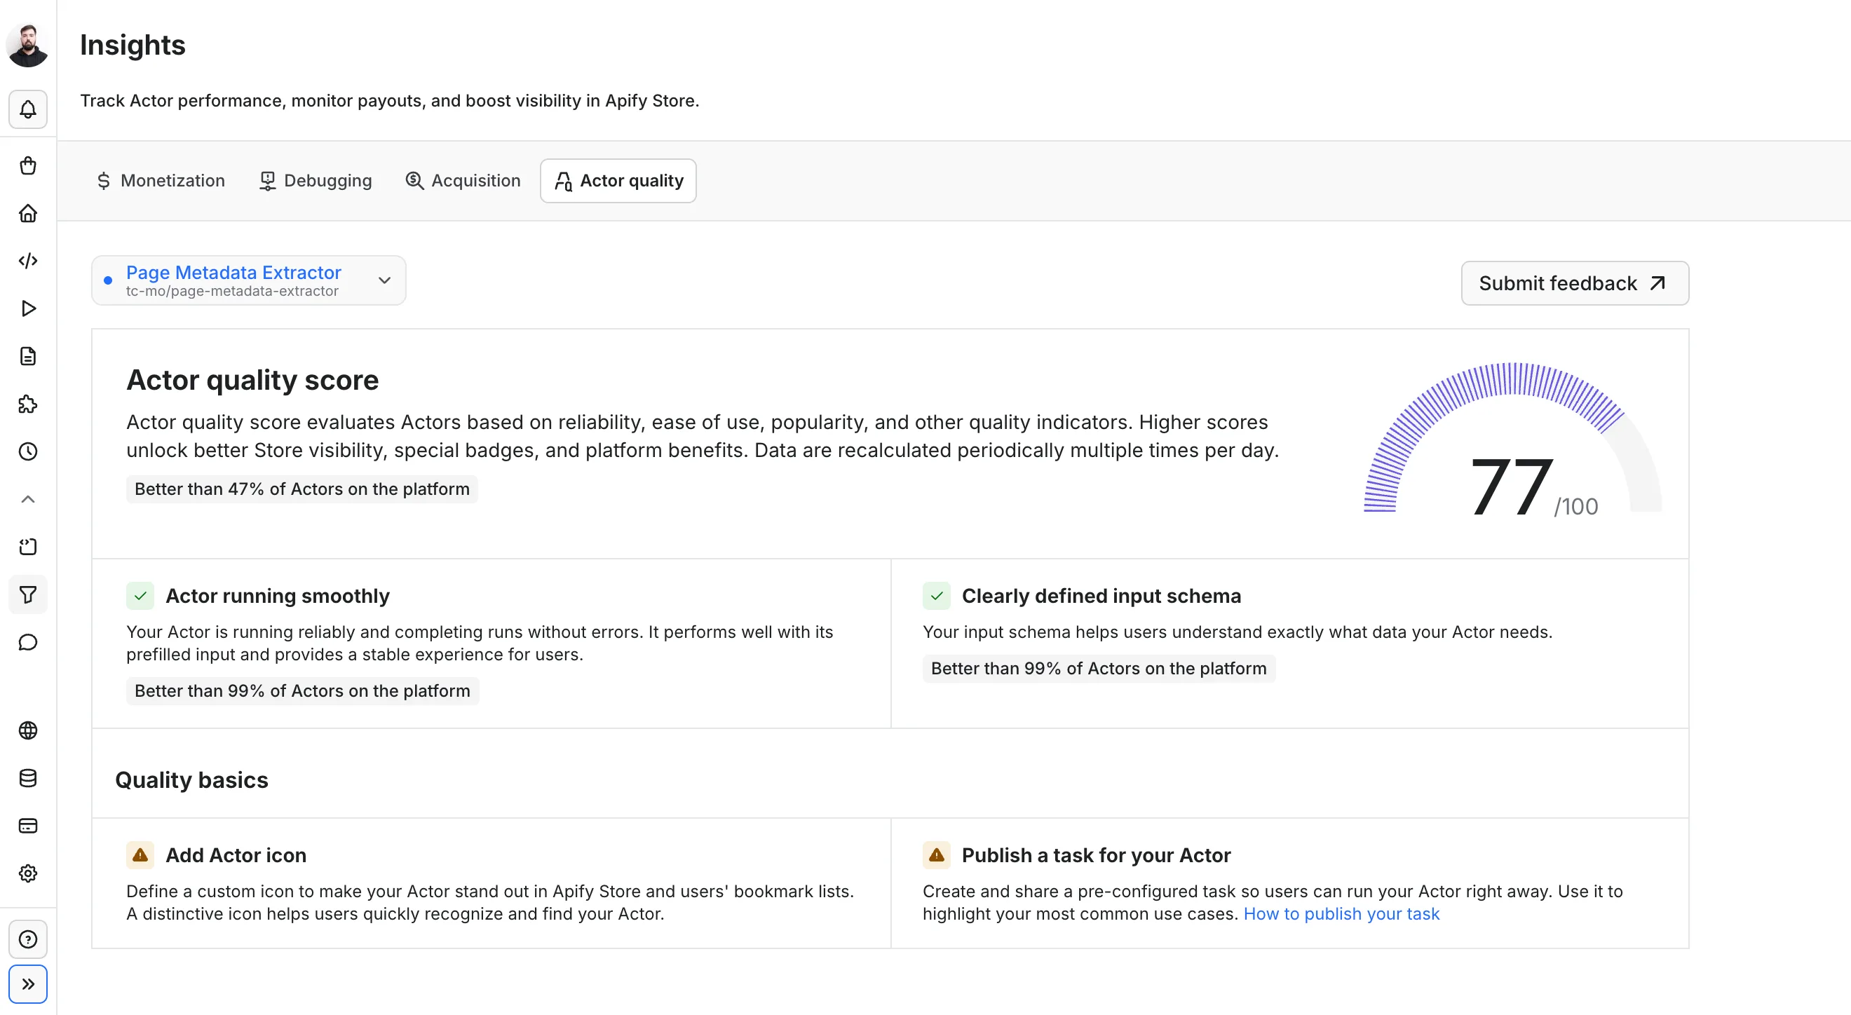Click 'Better than 99%' badge under input schema
The height and width of the screenshot is (1015, 1851).
click(1099, 669)
